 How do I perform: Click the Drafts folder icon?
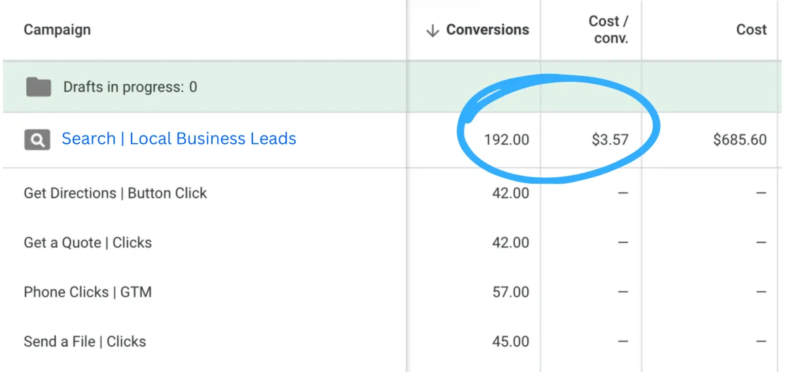(39, 87)
